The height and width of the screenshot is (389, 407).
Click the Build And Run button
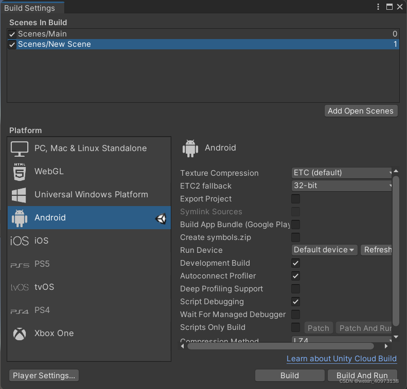click(x=362, y=376)
